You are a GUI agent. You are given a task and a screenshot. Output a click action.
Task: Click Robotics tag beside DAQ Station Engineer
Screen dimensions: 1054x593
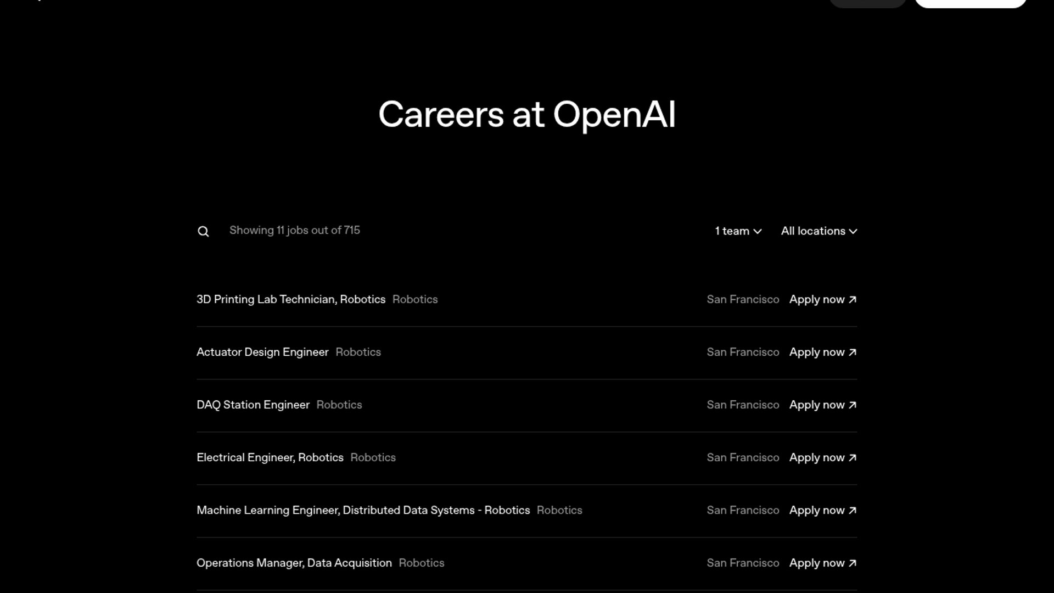coord(339,405)
